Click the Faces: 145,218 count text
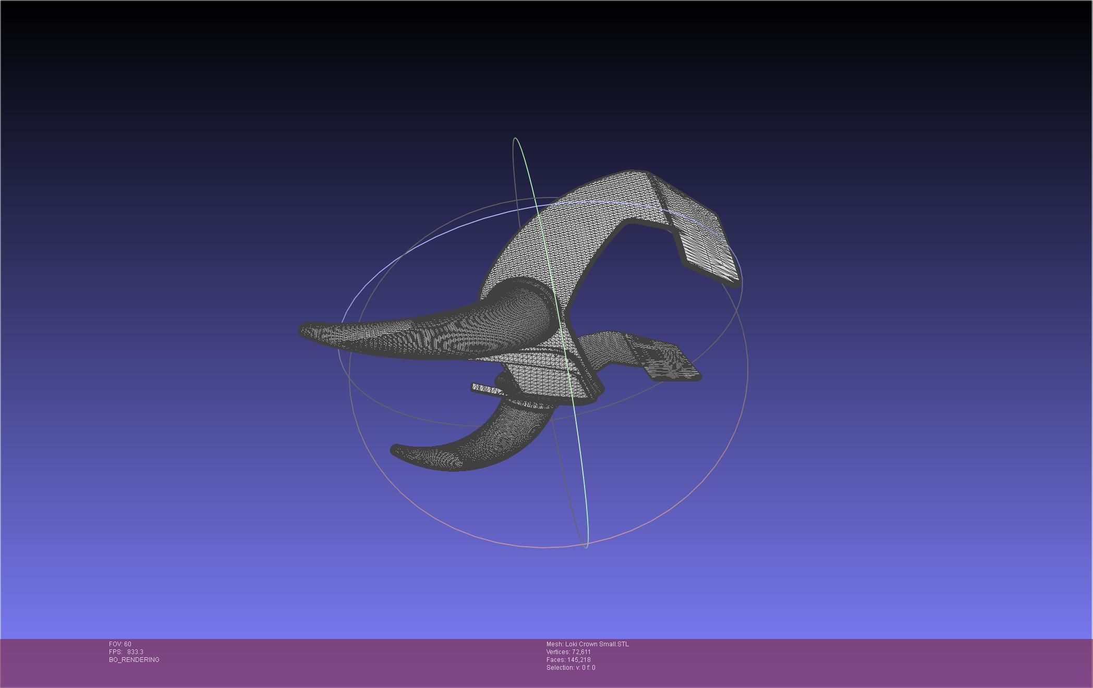The height and width of the screenshot is (688, 1093). pos(568,660)
